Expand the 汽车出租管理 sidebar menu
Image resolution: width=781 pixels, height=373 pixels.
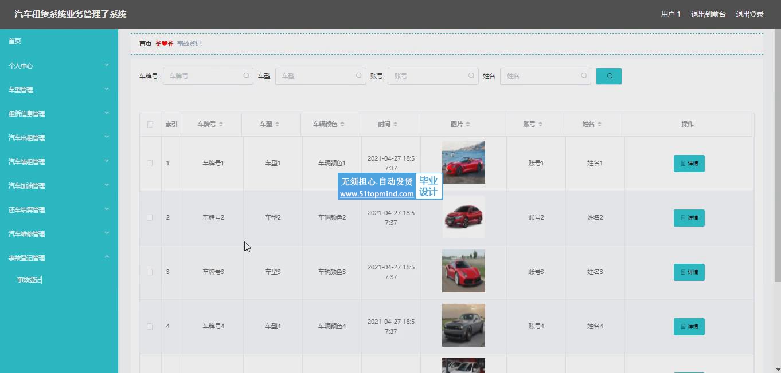click(x=59, y=137)
